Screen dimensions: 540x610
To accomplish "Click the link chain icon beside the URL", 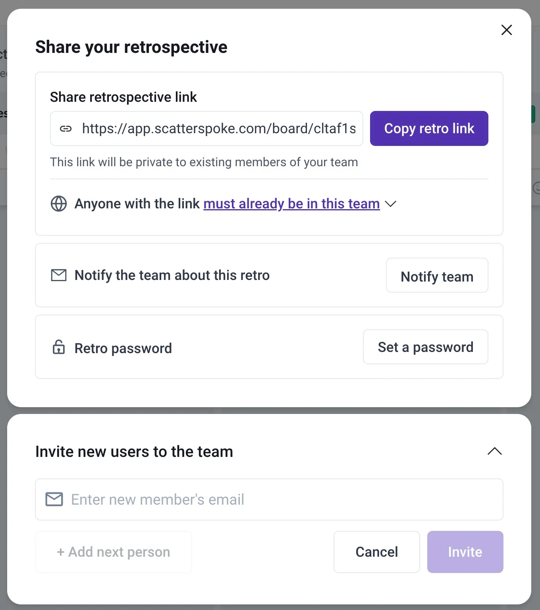I will pyautogui.click(x=66, y=128).
